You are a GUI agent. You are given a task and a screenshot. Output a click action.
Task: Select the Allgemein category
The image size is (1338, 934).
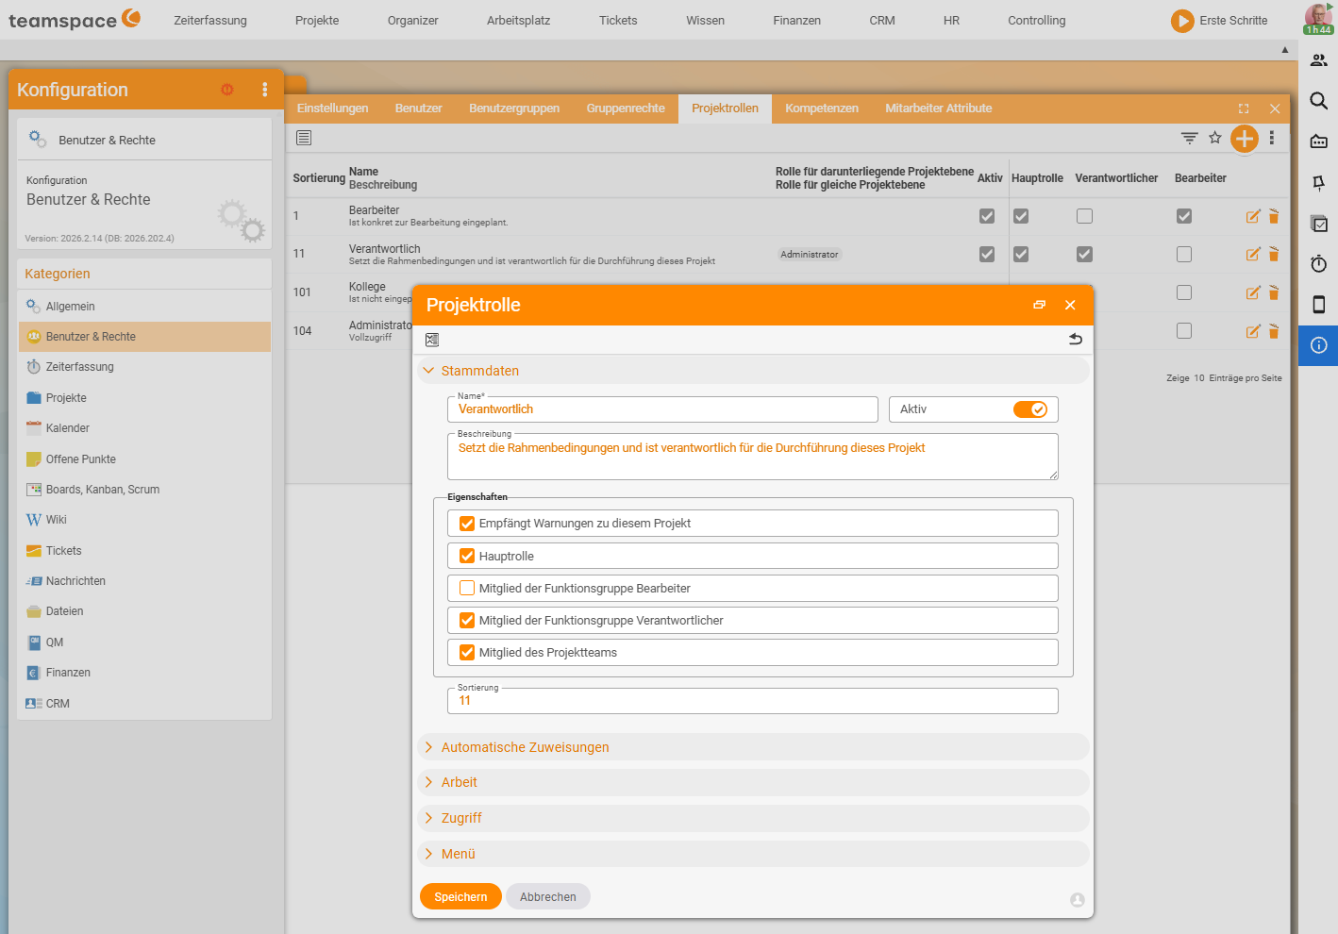(144, 307)
